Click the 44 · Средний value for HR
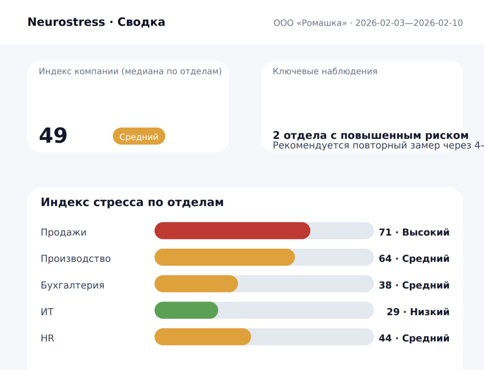Viewport: 484px width, 370px height. point(414,338)
